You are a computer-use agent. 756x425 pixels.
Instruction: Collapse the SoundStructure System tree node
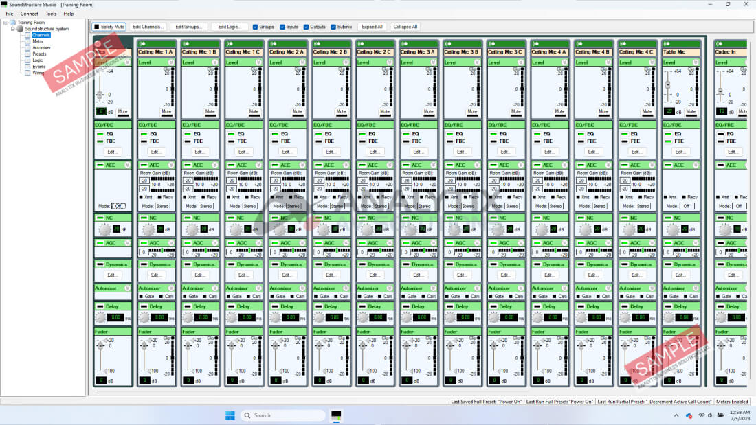pos(13,29)
